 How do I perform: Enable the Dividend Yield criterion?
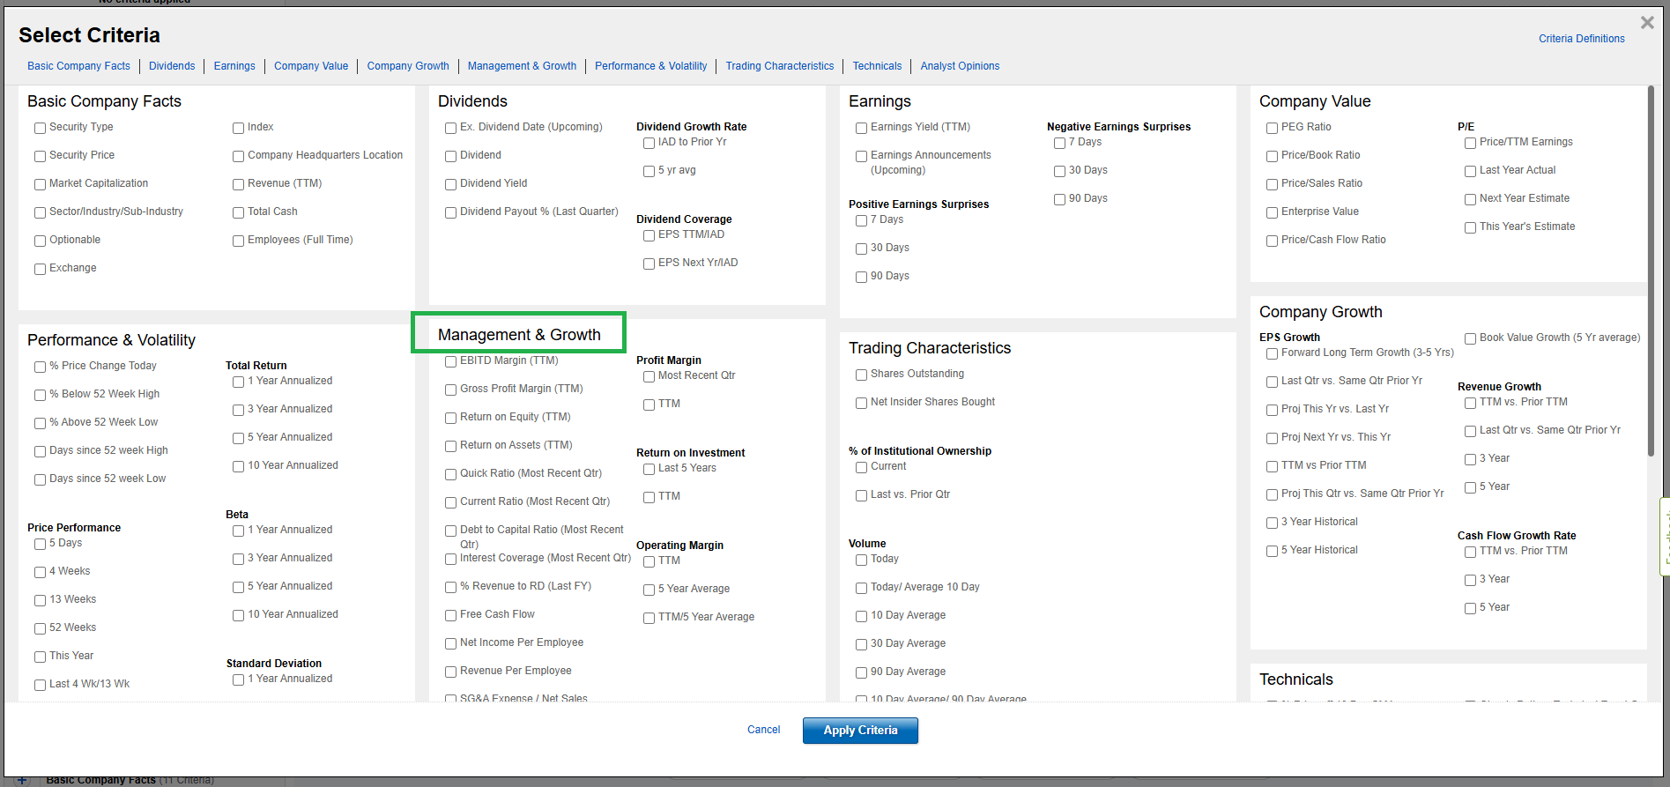(x=451, y=184)
